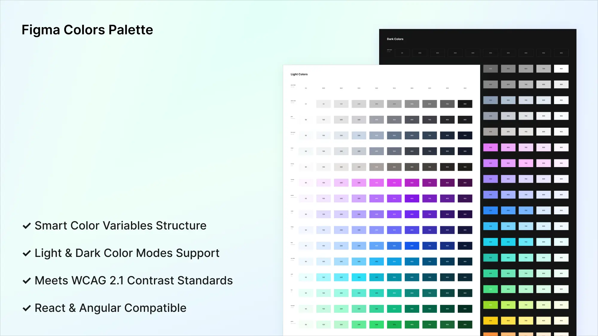Click the alpha-light row label in Light Colors
This screenshot has width=598, height=336.
click(x=293, y=85)
